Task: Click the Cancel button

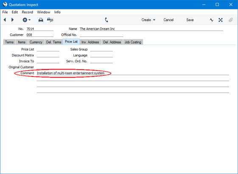Action: (x=168, y=20)
